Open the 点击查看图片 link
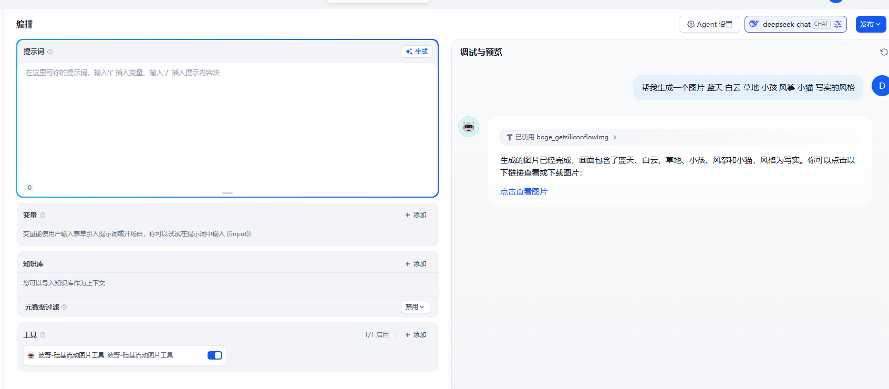The height and width of the screenshot is (389, 889). click(523, 192)
